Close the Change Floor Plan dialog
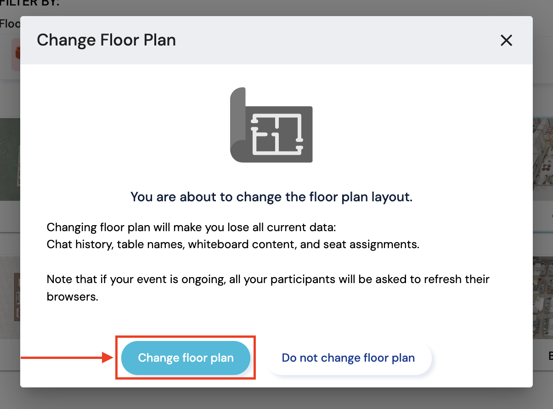 point(506,40)
